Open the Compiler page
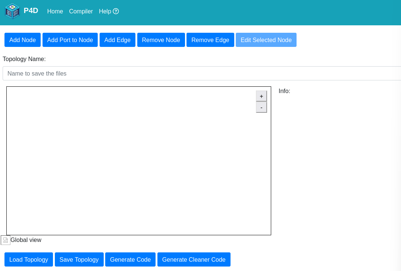Screen dimensions: 401x271 [81, 11]
